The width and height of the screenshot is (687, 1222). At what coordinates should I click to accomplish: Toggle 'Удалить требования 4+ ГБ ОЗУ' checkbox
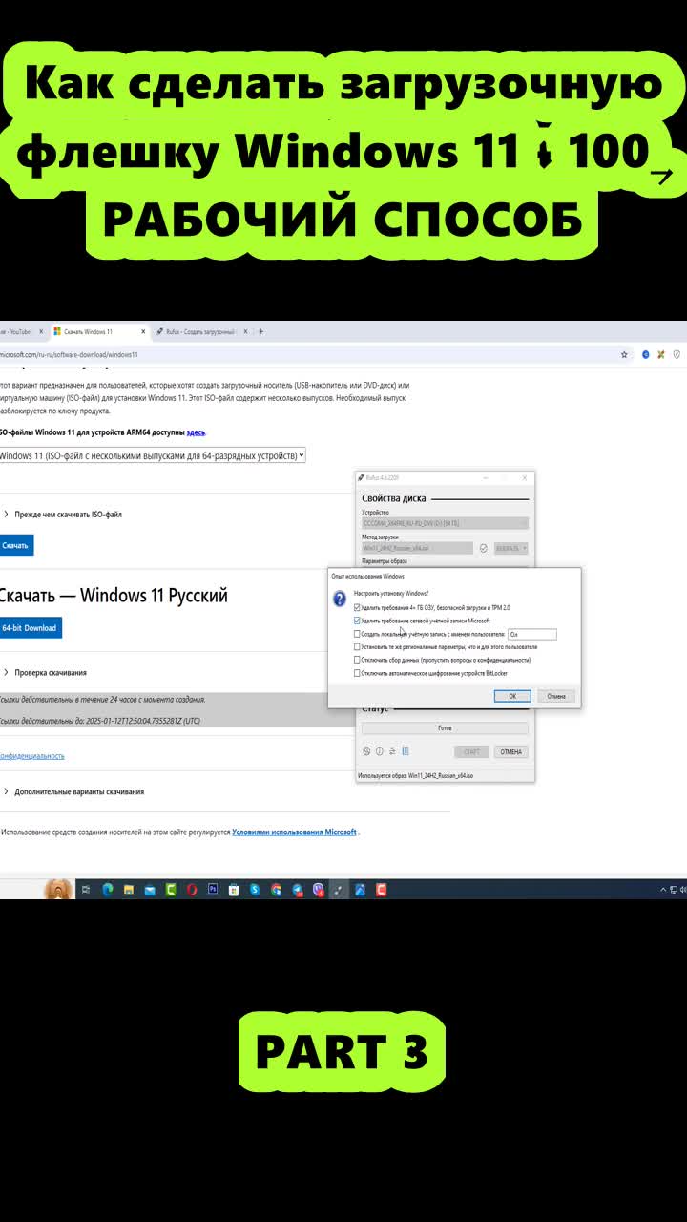[357, 607]
